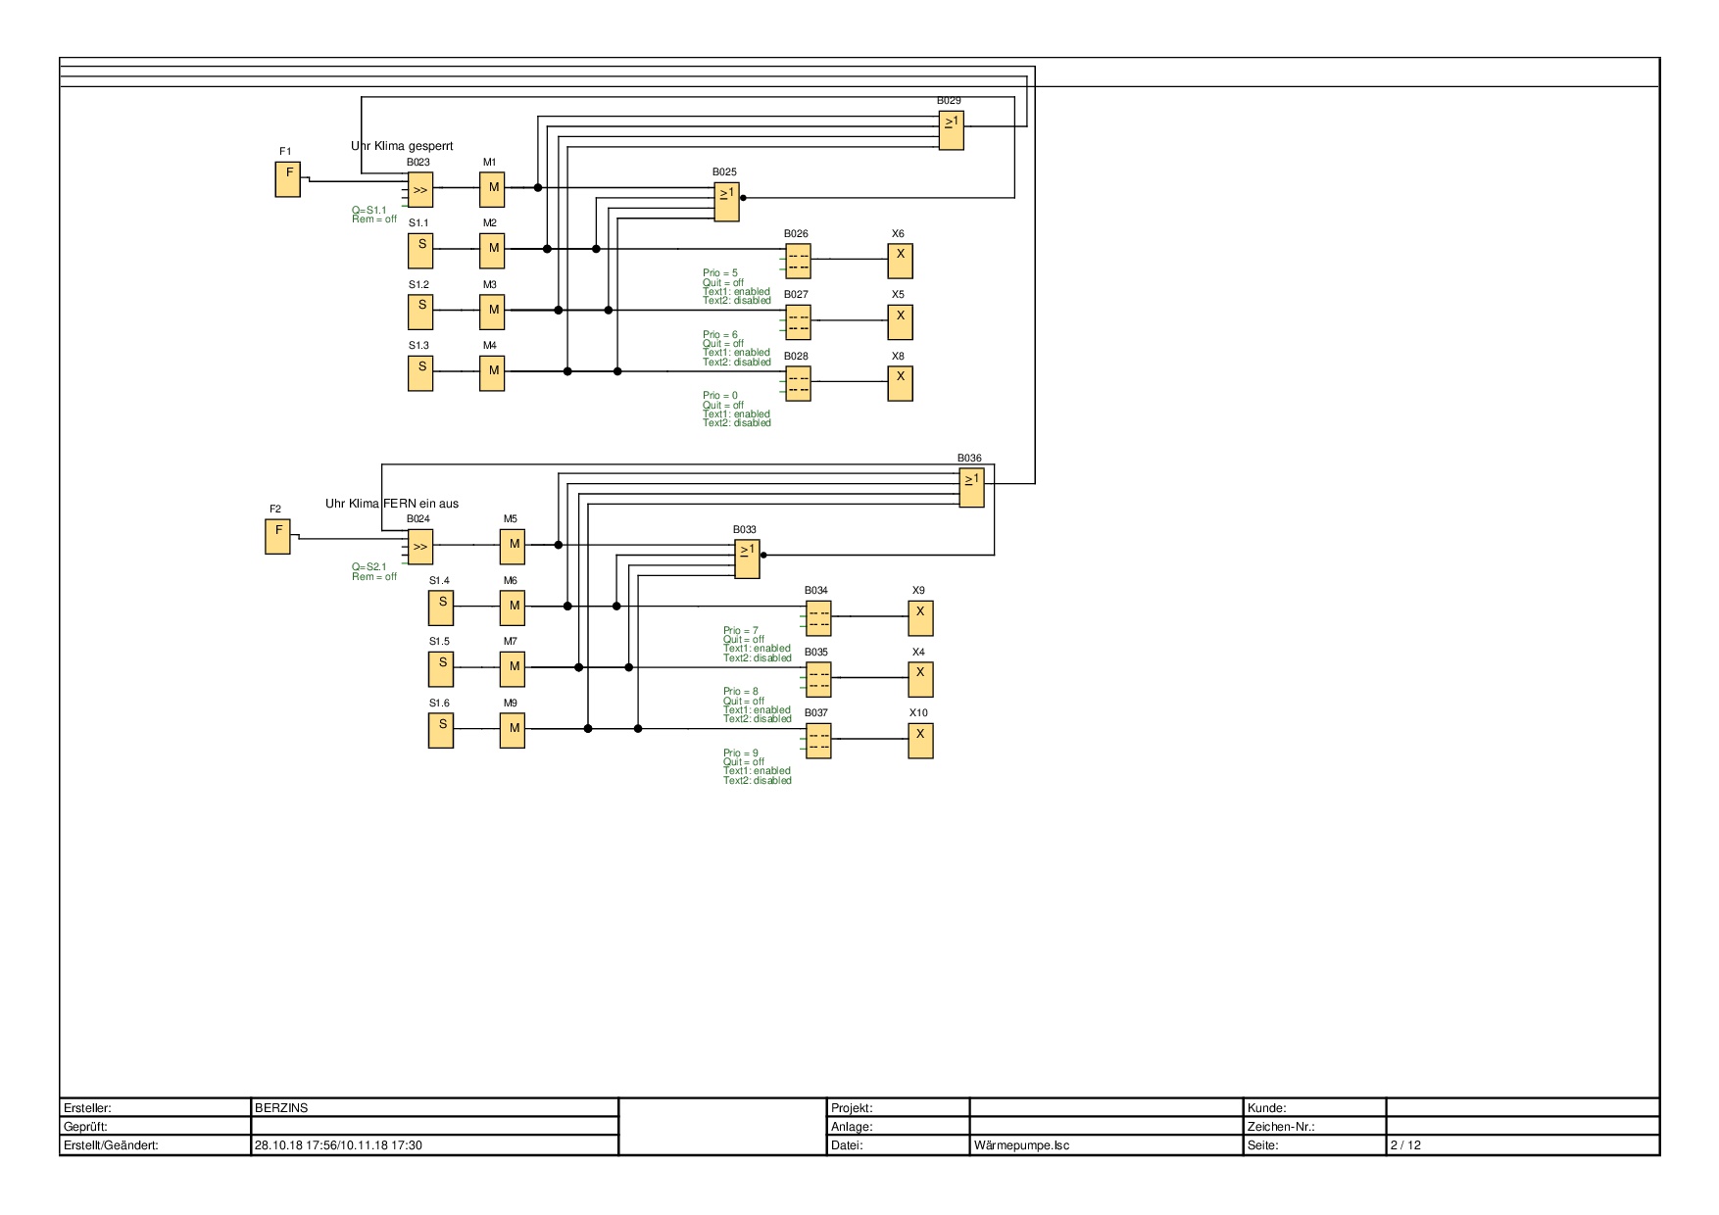The image size is (1719, 1215).
Task: Select message text block B037
Action: (x=818, y=741)
